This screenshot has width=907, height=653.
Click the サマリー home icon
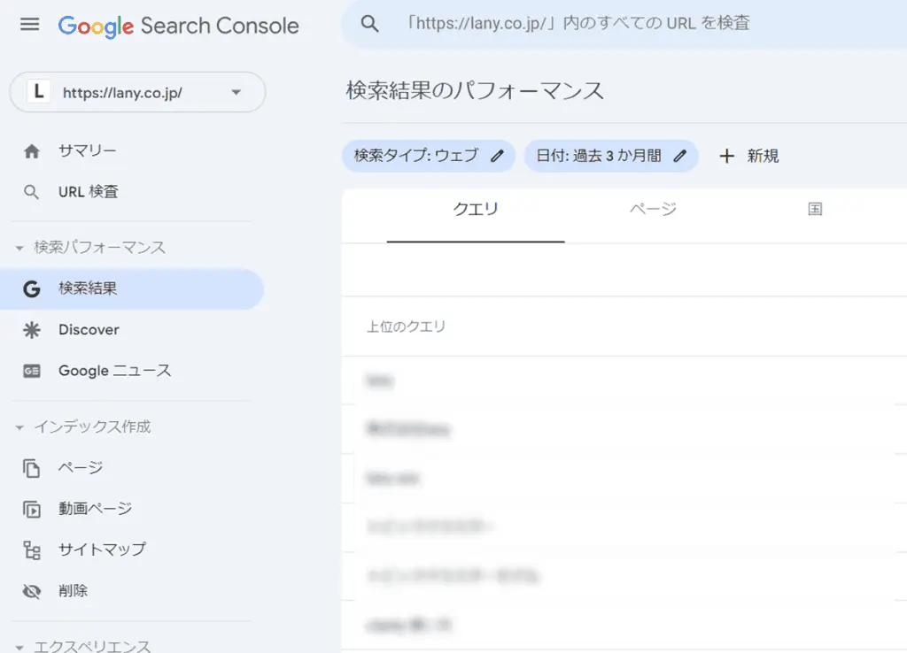coord(32,151)
